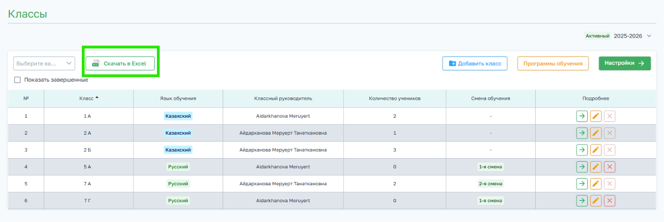Sort table by the Класс column header
The image size is (664, 222).
[89, 98]
